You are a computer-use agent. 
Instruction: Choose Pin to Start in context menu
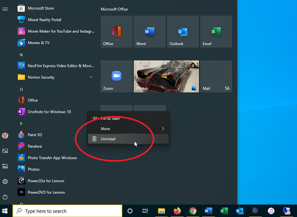[128, 118]
